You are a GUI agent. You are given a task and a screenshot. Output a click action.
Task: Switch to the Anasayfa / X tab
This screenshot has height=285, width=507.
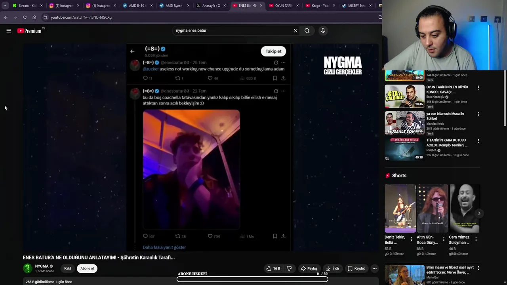pyautogui.click(x=211, y=6)
